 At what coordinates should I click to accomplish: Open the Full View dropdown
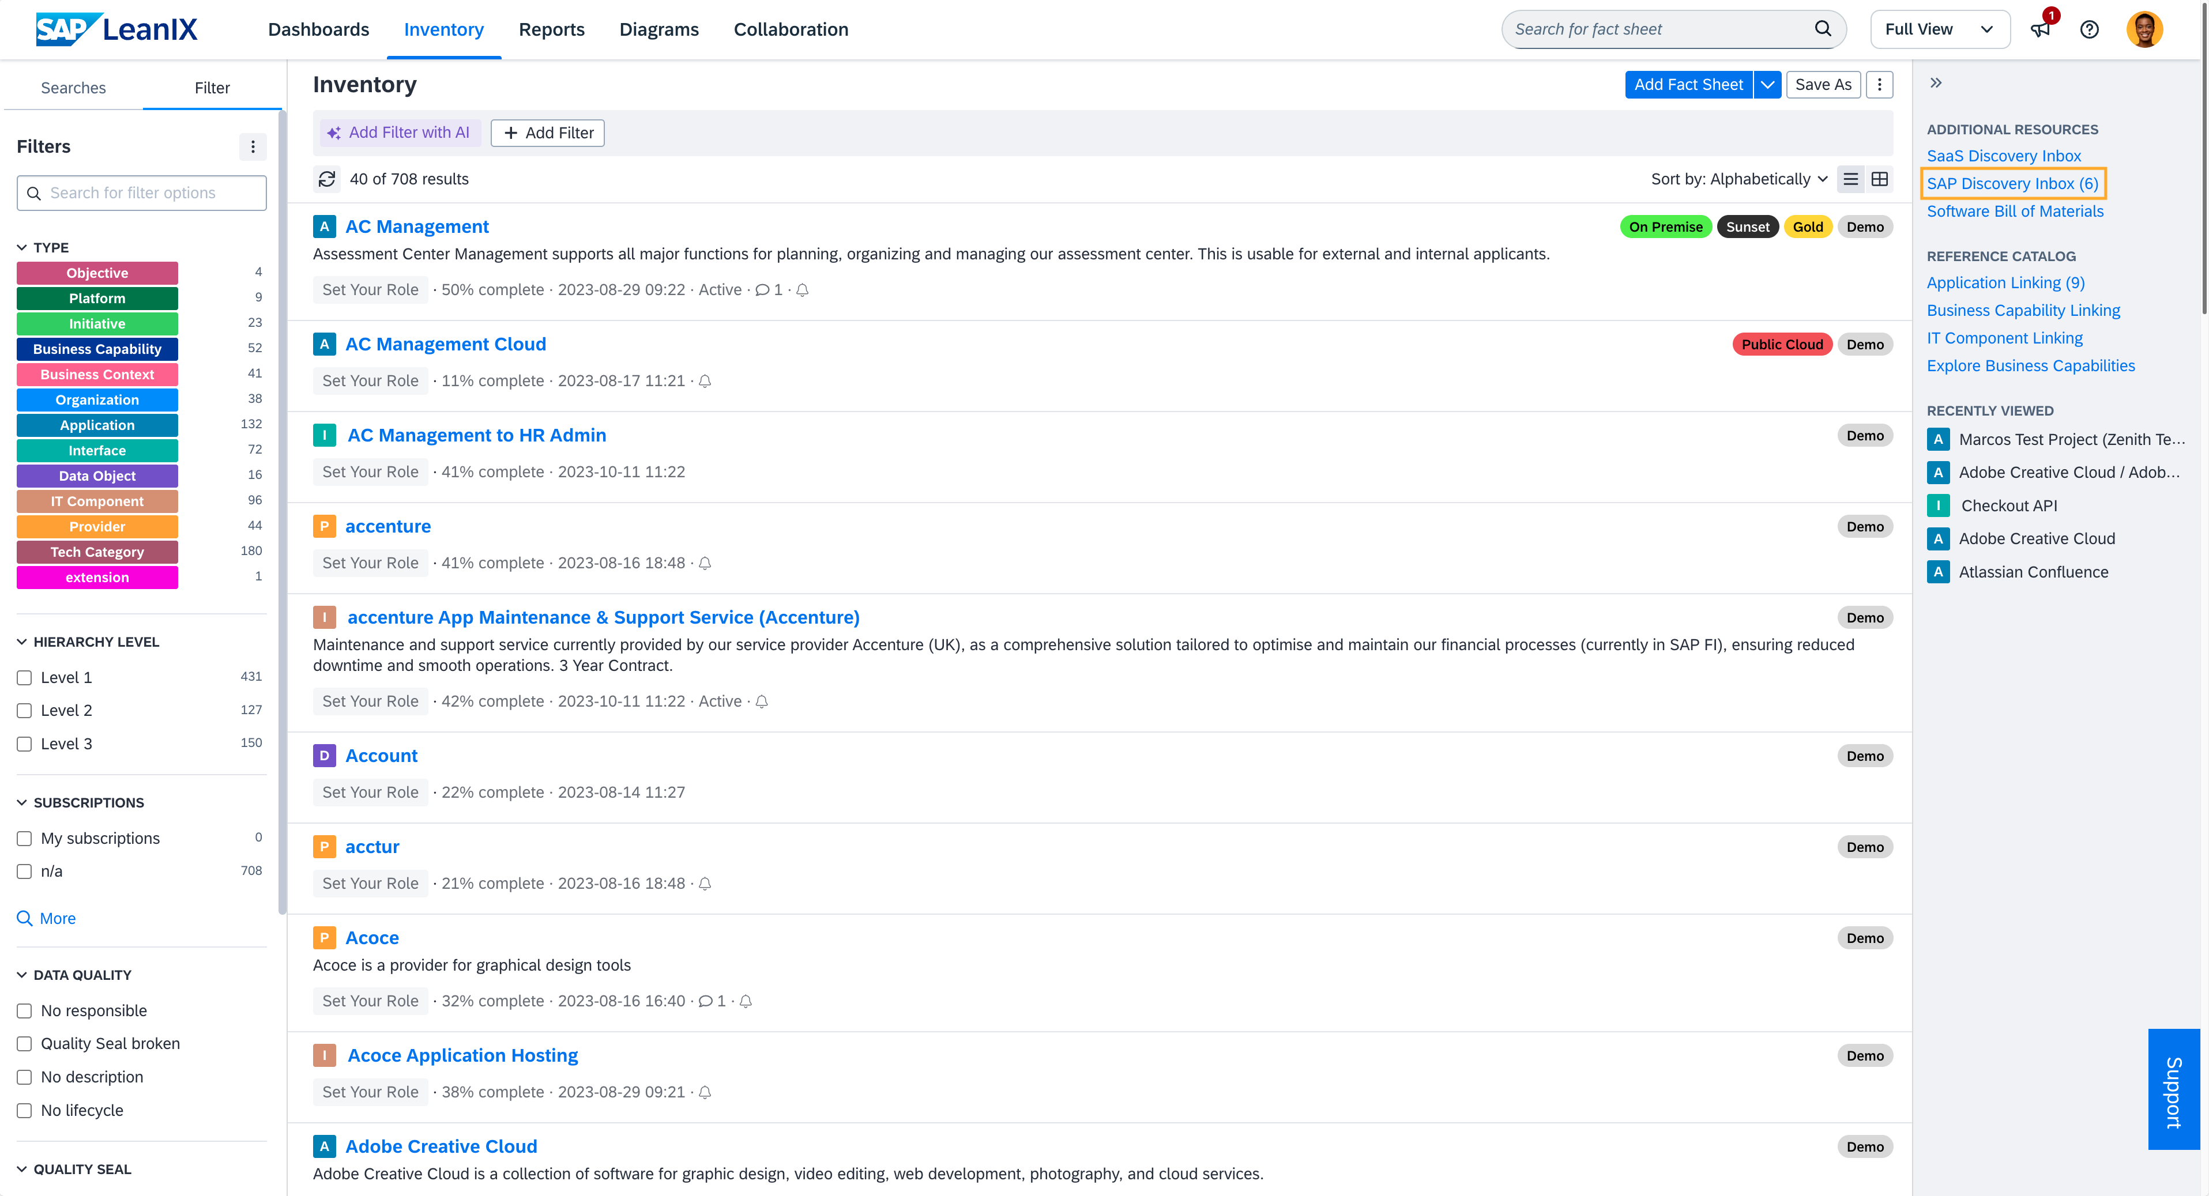[x=1939, y=29]
